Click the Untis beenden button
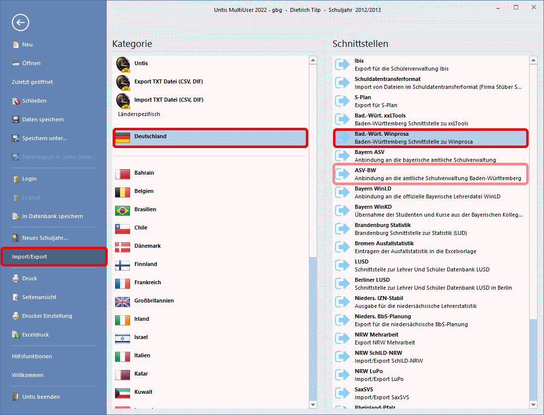 click(x=41, y=397)
